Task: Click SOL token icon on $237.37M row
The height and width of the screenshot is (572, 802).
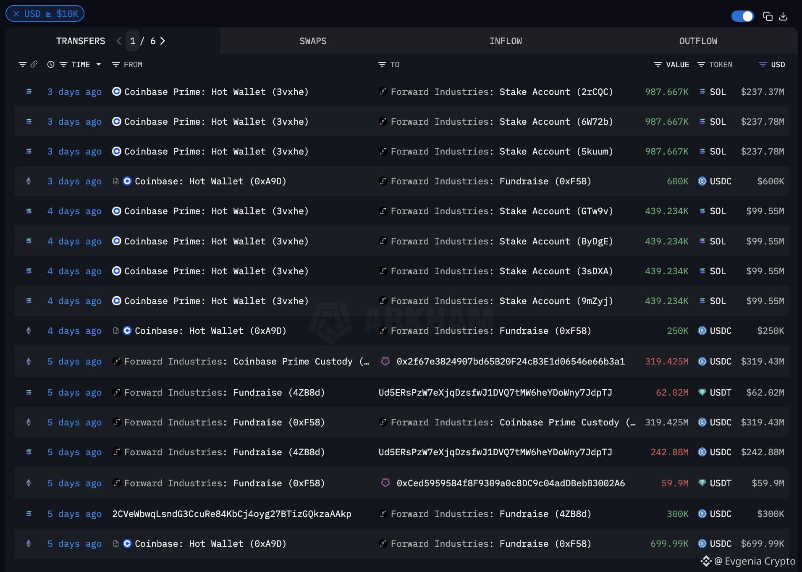Action: click(x=702, y=92)
